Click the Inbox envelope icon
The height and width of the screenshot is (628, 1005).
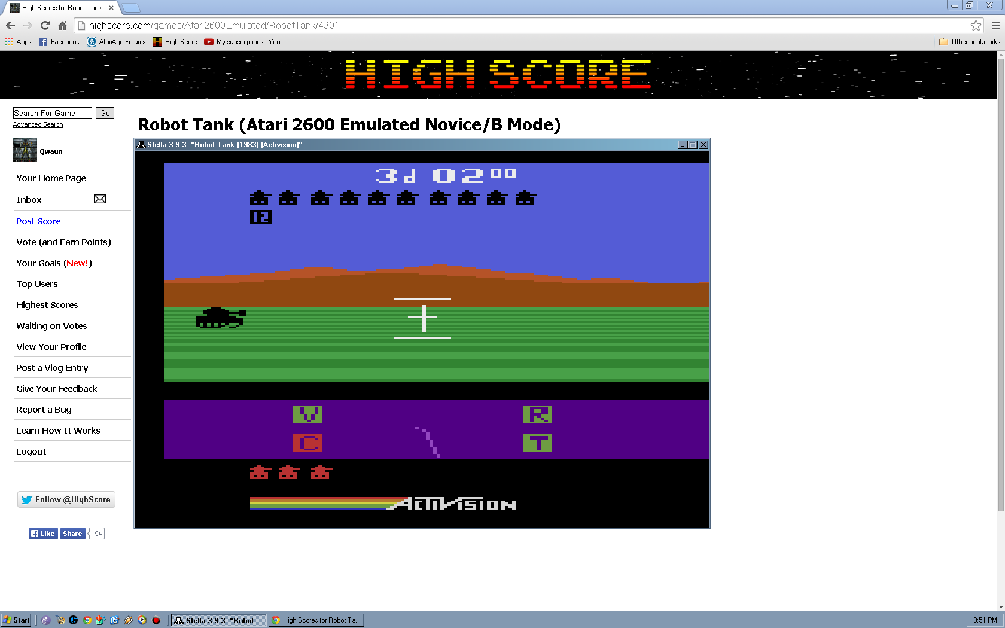click(100, 199)
